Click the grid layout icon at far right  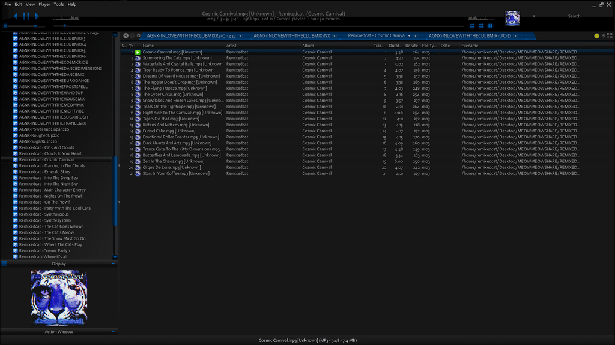coord(610,35)
